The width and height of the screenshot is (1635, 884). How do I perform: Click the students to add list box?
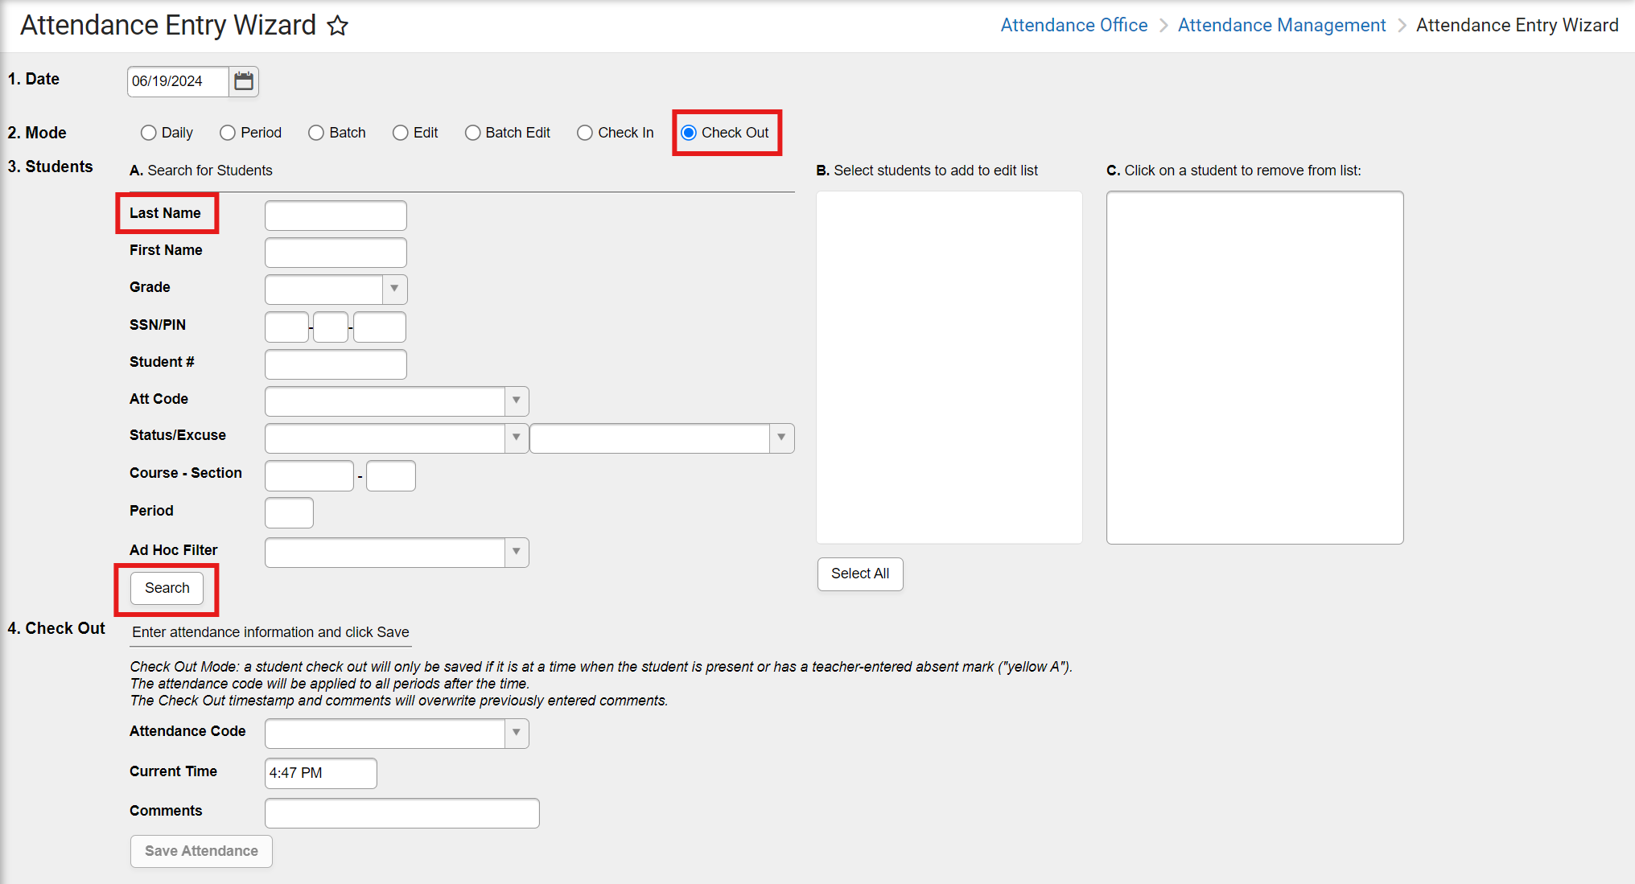pyautogui.click(x=949, y=368)
